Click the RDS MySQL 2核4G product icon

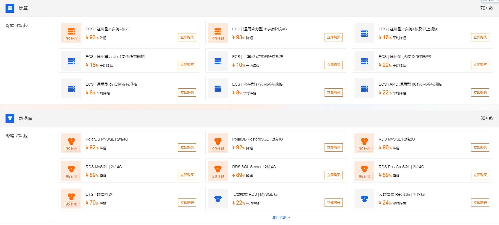[71, 171]
